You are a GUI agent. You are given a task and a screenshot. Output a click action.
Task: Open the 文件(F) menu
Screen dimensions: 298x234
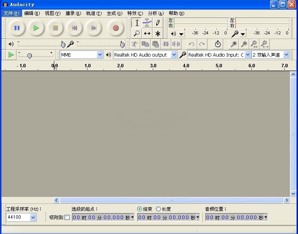click(x=11, y=13)
